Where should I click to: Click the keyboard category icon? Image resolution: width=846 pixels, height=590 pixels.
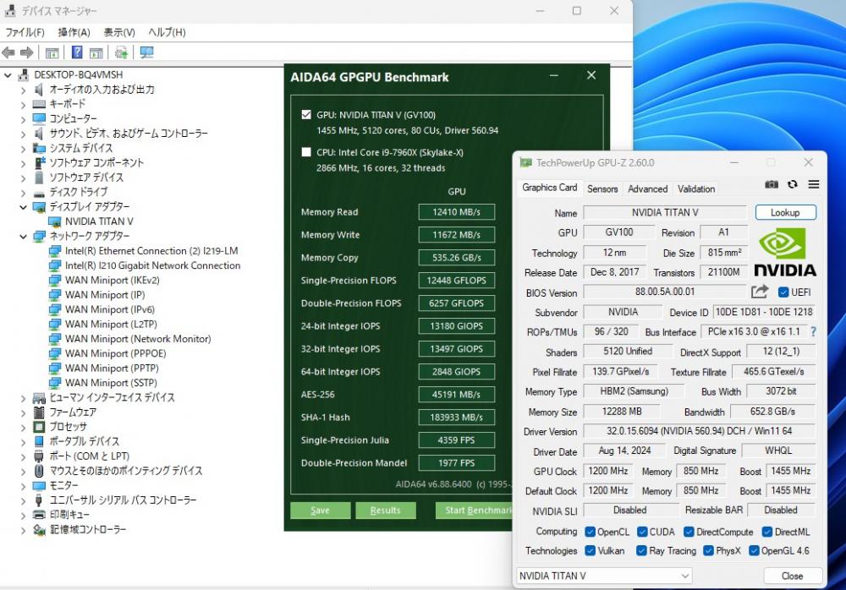tap(39, 104)
